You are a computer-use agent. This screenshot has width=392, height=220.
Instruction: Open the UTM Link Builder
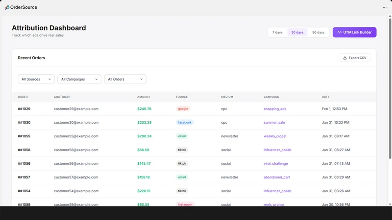click(354, 32)
